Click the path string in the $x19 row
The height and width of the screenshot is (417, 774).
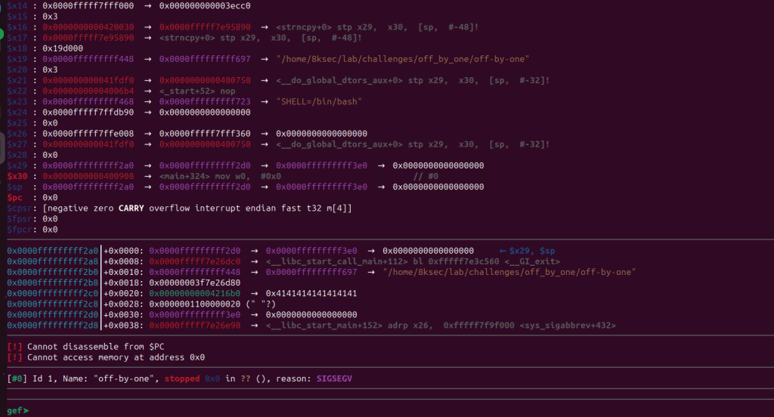point(402,59)
